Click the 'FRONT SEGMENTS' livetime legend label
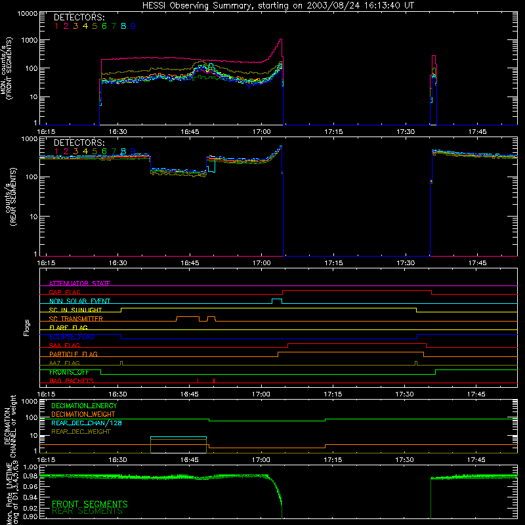Screen dimensions: 525x525 tap(90, 504)
